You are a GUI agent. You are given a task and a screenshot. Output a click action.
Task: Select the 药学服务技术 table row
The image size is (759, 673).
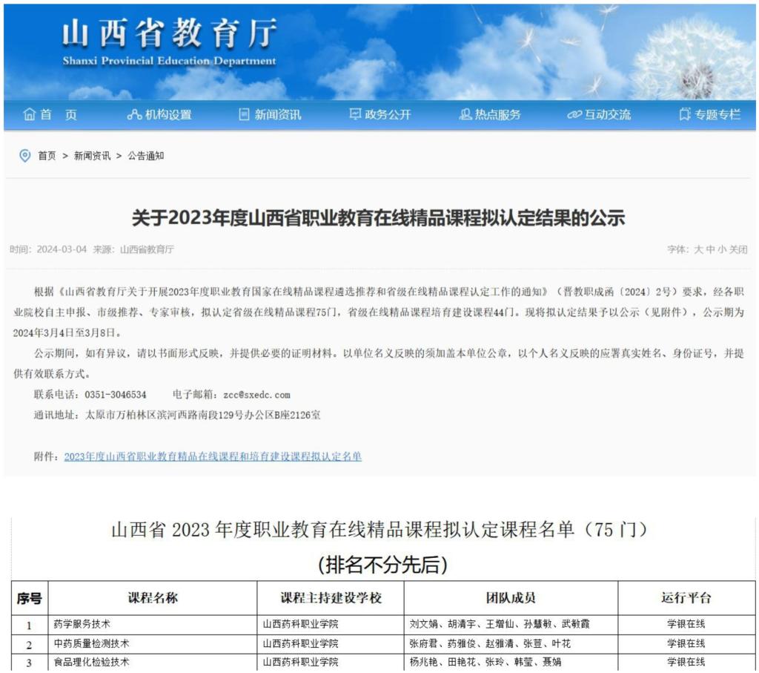(x=82, y=624)
